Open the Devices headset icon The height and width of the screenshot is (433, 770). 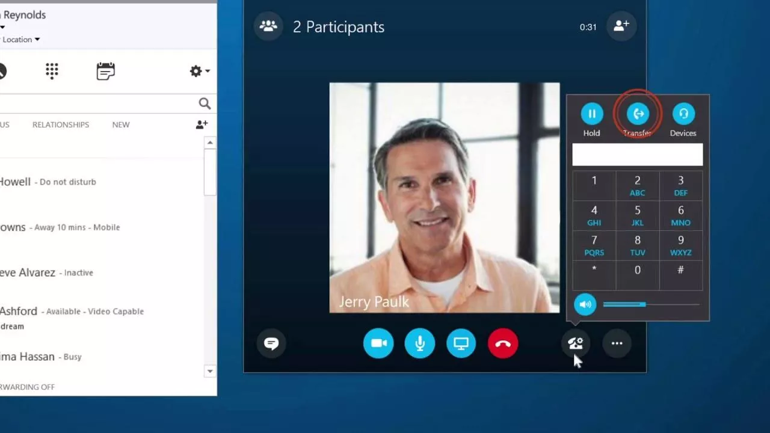[x=683, y=114]
